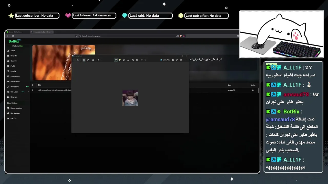Click the BotRix logo
This screenshot has height=184, width=328.
pyautogui.click(x=14, y=41)
